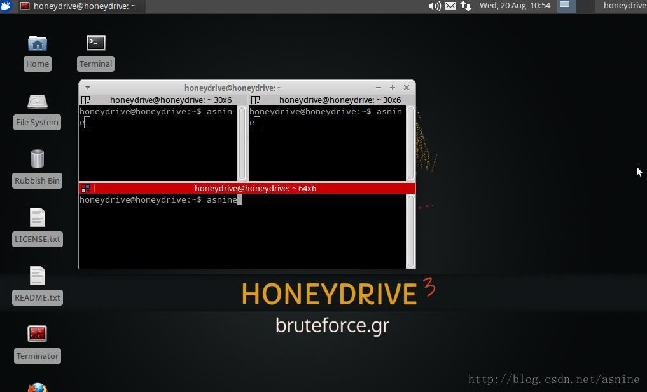This screenshot has height=392, width=647.
Task: Switch to the first workspace thumbnail
Action: click(x=566, y=6)
